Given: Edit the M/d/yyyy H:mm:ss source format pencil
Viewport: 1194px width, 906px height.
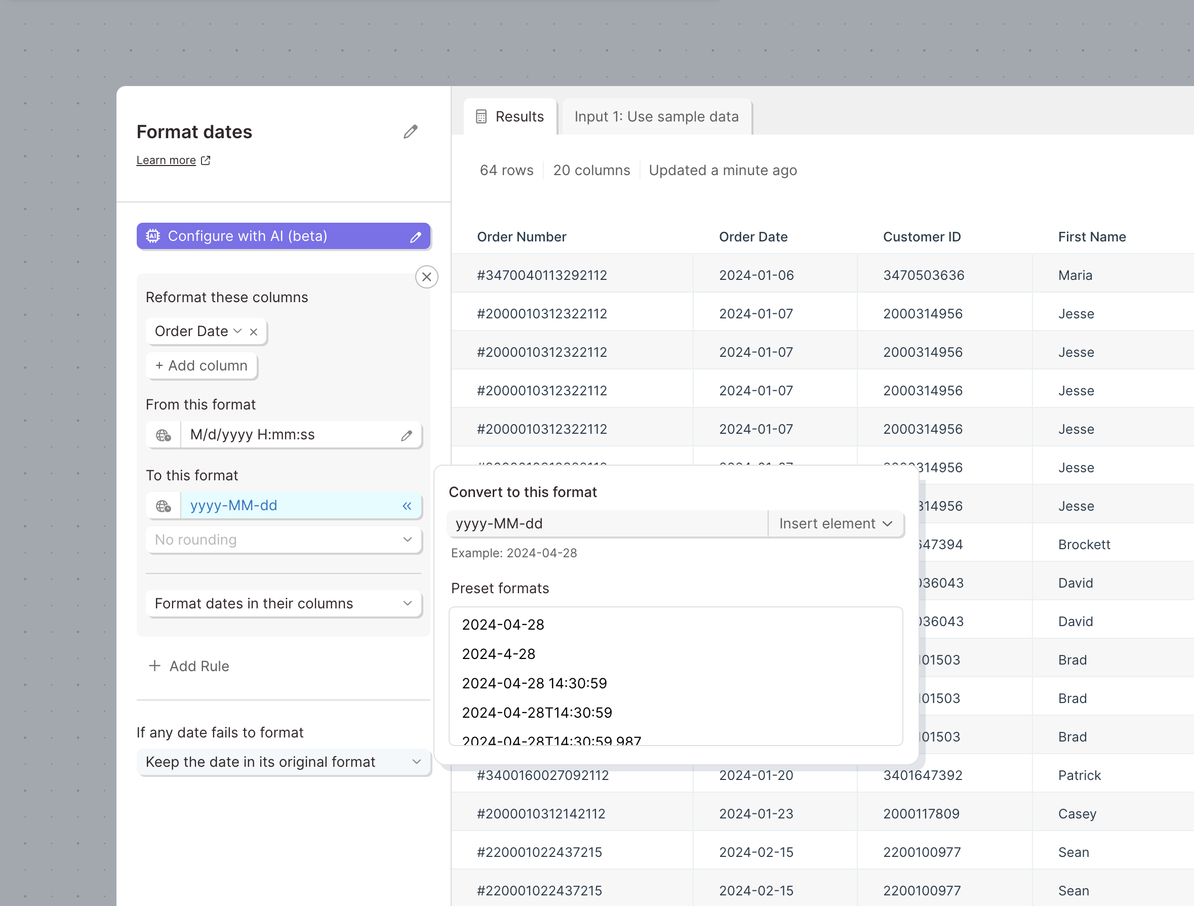Looking at the screenshot, I should tap(407, 435).
